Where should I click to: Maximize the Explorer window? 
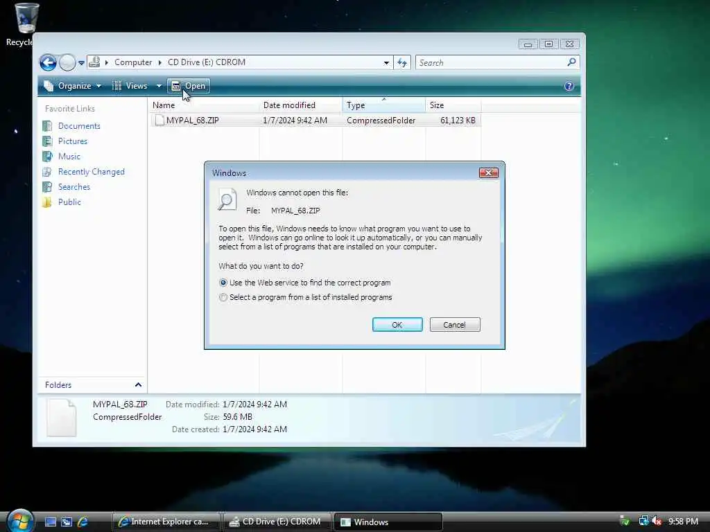click(549, 44)
